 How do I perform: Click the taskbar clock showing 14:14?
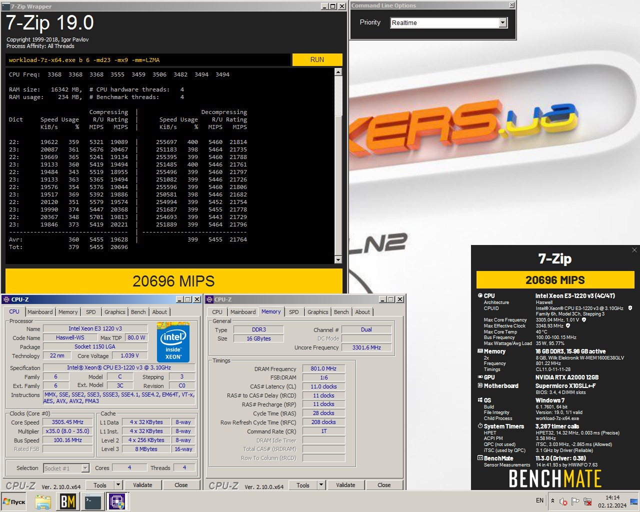(x=612, y=501)
